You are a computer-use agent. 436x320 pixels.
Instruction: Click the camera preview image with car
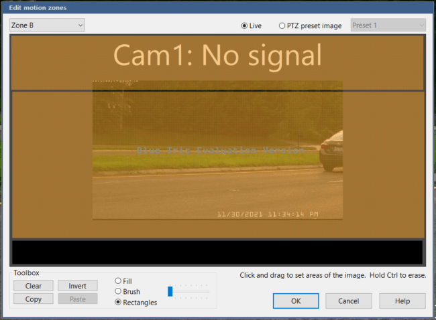(217, 150)
